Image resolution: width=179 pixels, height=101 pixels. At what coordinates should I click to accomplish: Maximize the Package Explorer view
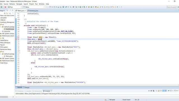13,10
